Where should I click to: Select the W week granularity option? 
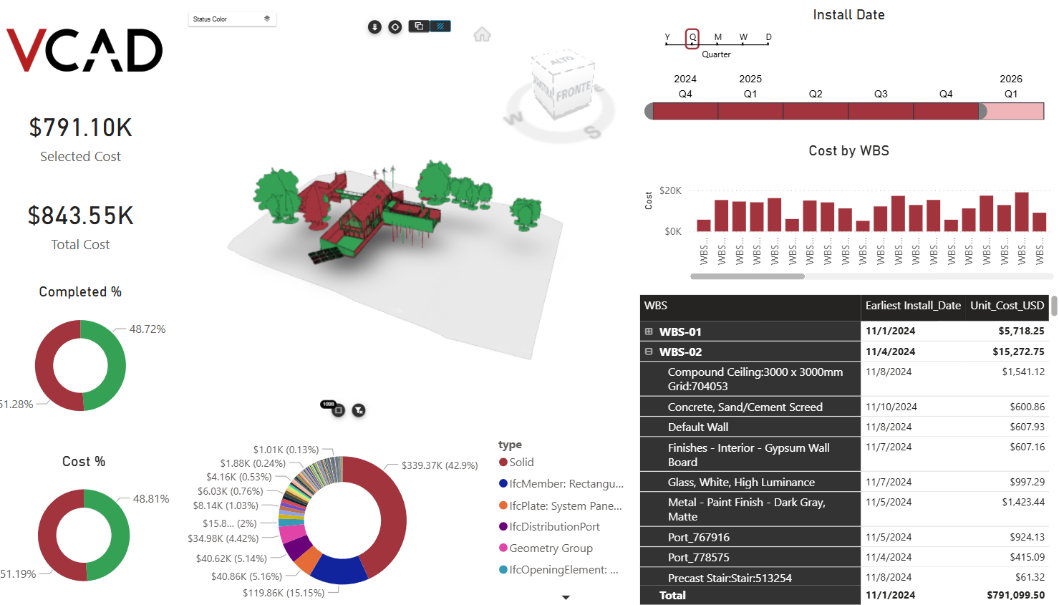point(743,38)
